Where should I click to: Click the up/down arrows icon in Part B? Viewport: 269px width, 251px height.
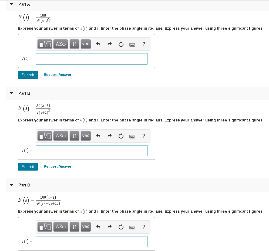point(74,136)
